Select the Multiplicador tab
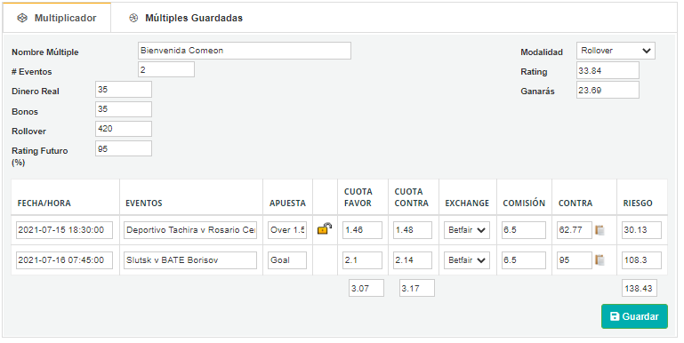684x343 pixels. (x=57, y=18)
